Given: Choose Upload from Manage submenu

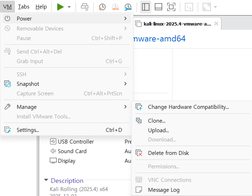Looking at the screenshot, I should click(x=192, y=130).
